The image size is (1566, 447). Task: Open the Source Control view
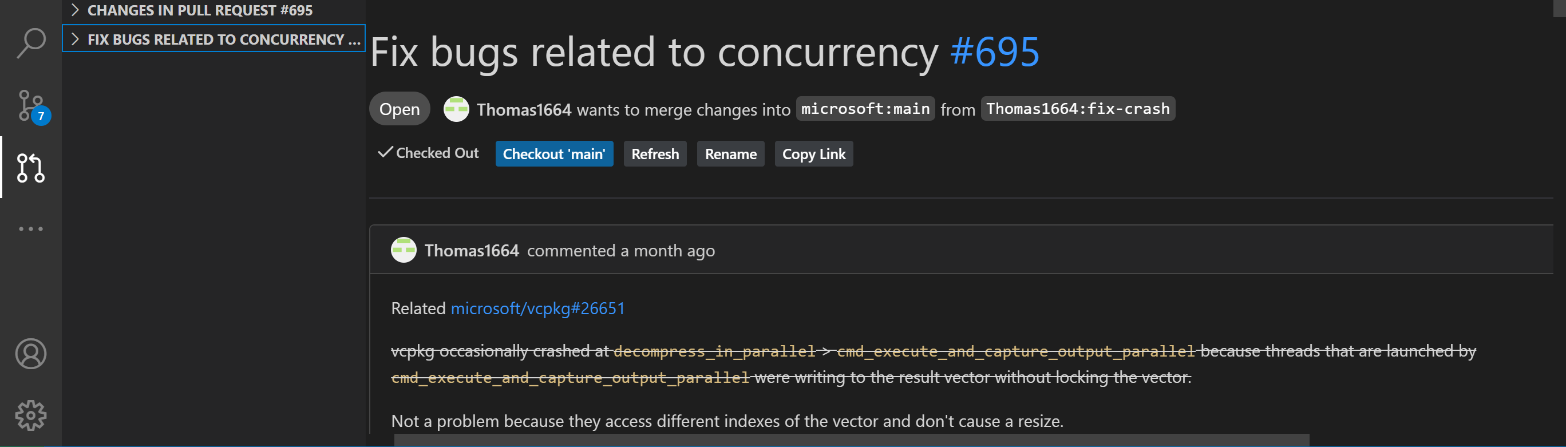click(x=30, y=105)
